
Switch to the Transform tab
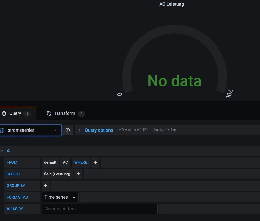tap(65, 113)
